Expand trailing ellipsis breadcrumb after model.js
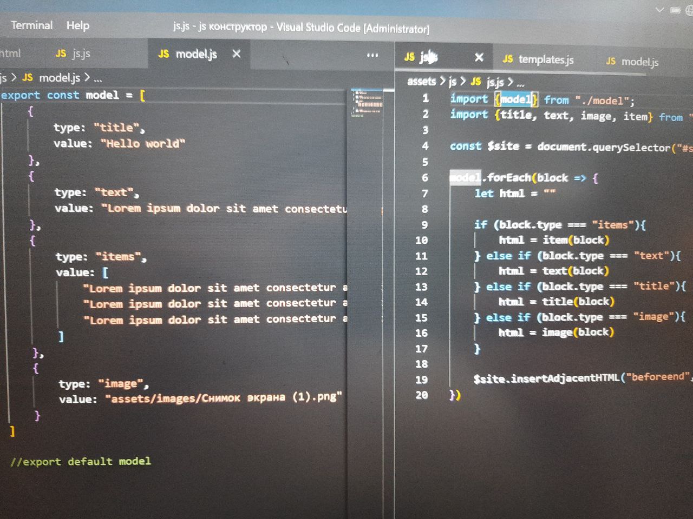This screenshot has height=519, width=693. (x=97, y=78)
